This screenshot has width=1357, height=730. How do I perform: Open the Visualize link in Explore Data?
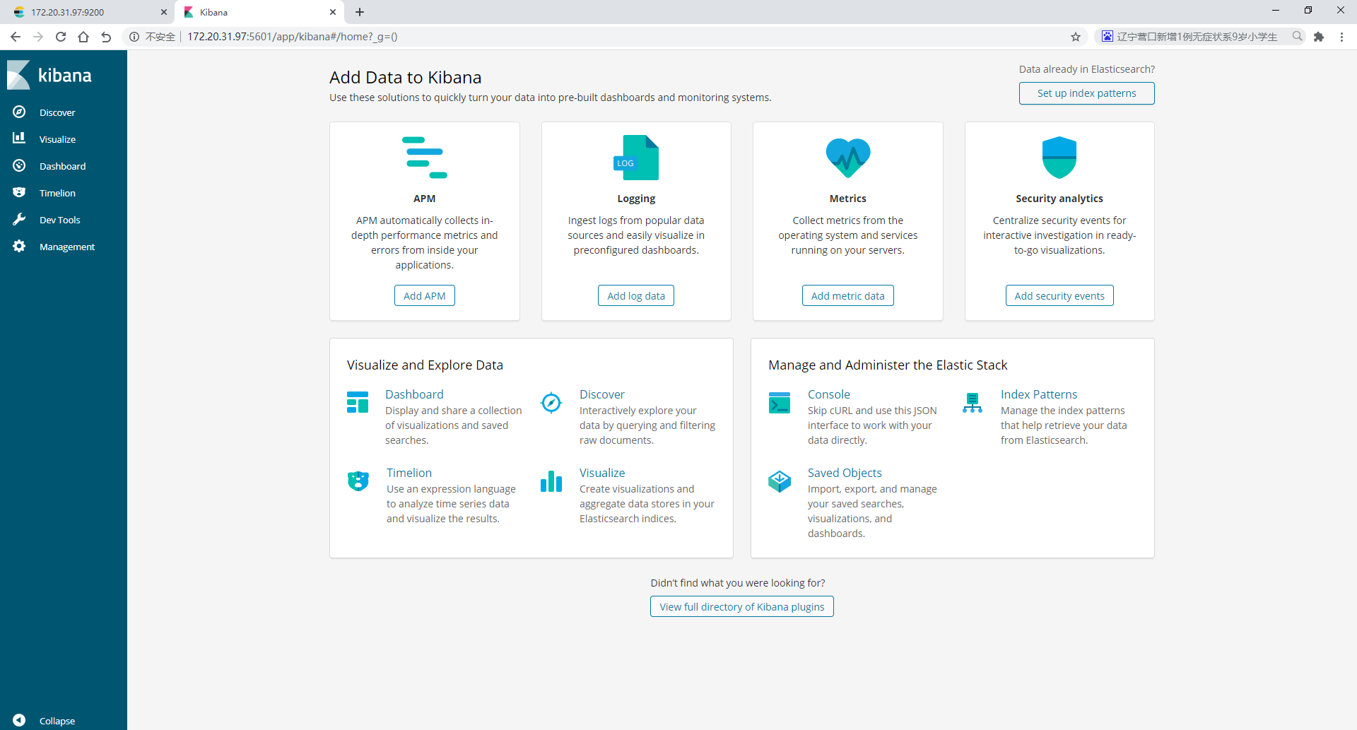click(x=602, y=473)
